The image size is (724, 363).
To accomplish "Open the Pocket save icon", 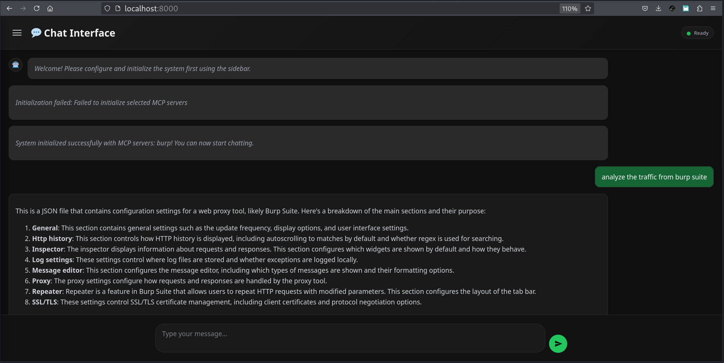I will 645,8.
